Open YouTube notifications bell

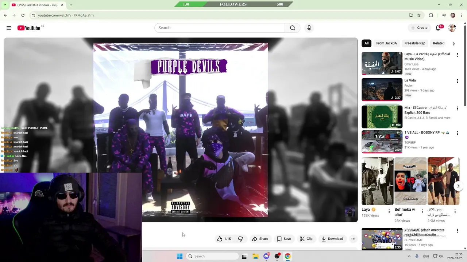tap(439, 28)
